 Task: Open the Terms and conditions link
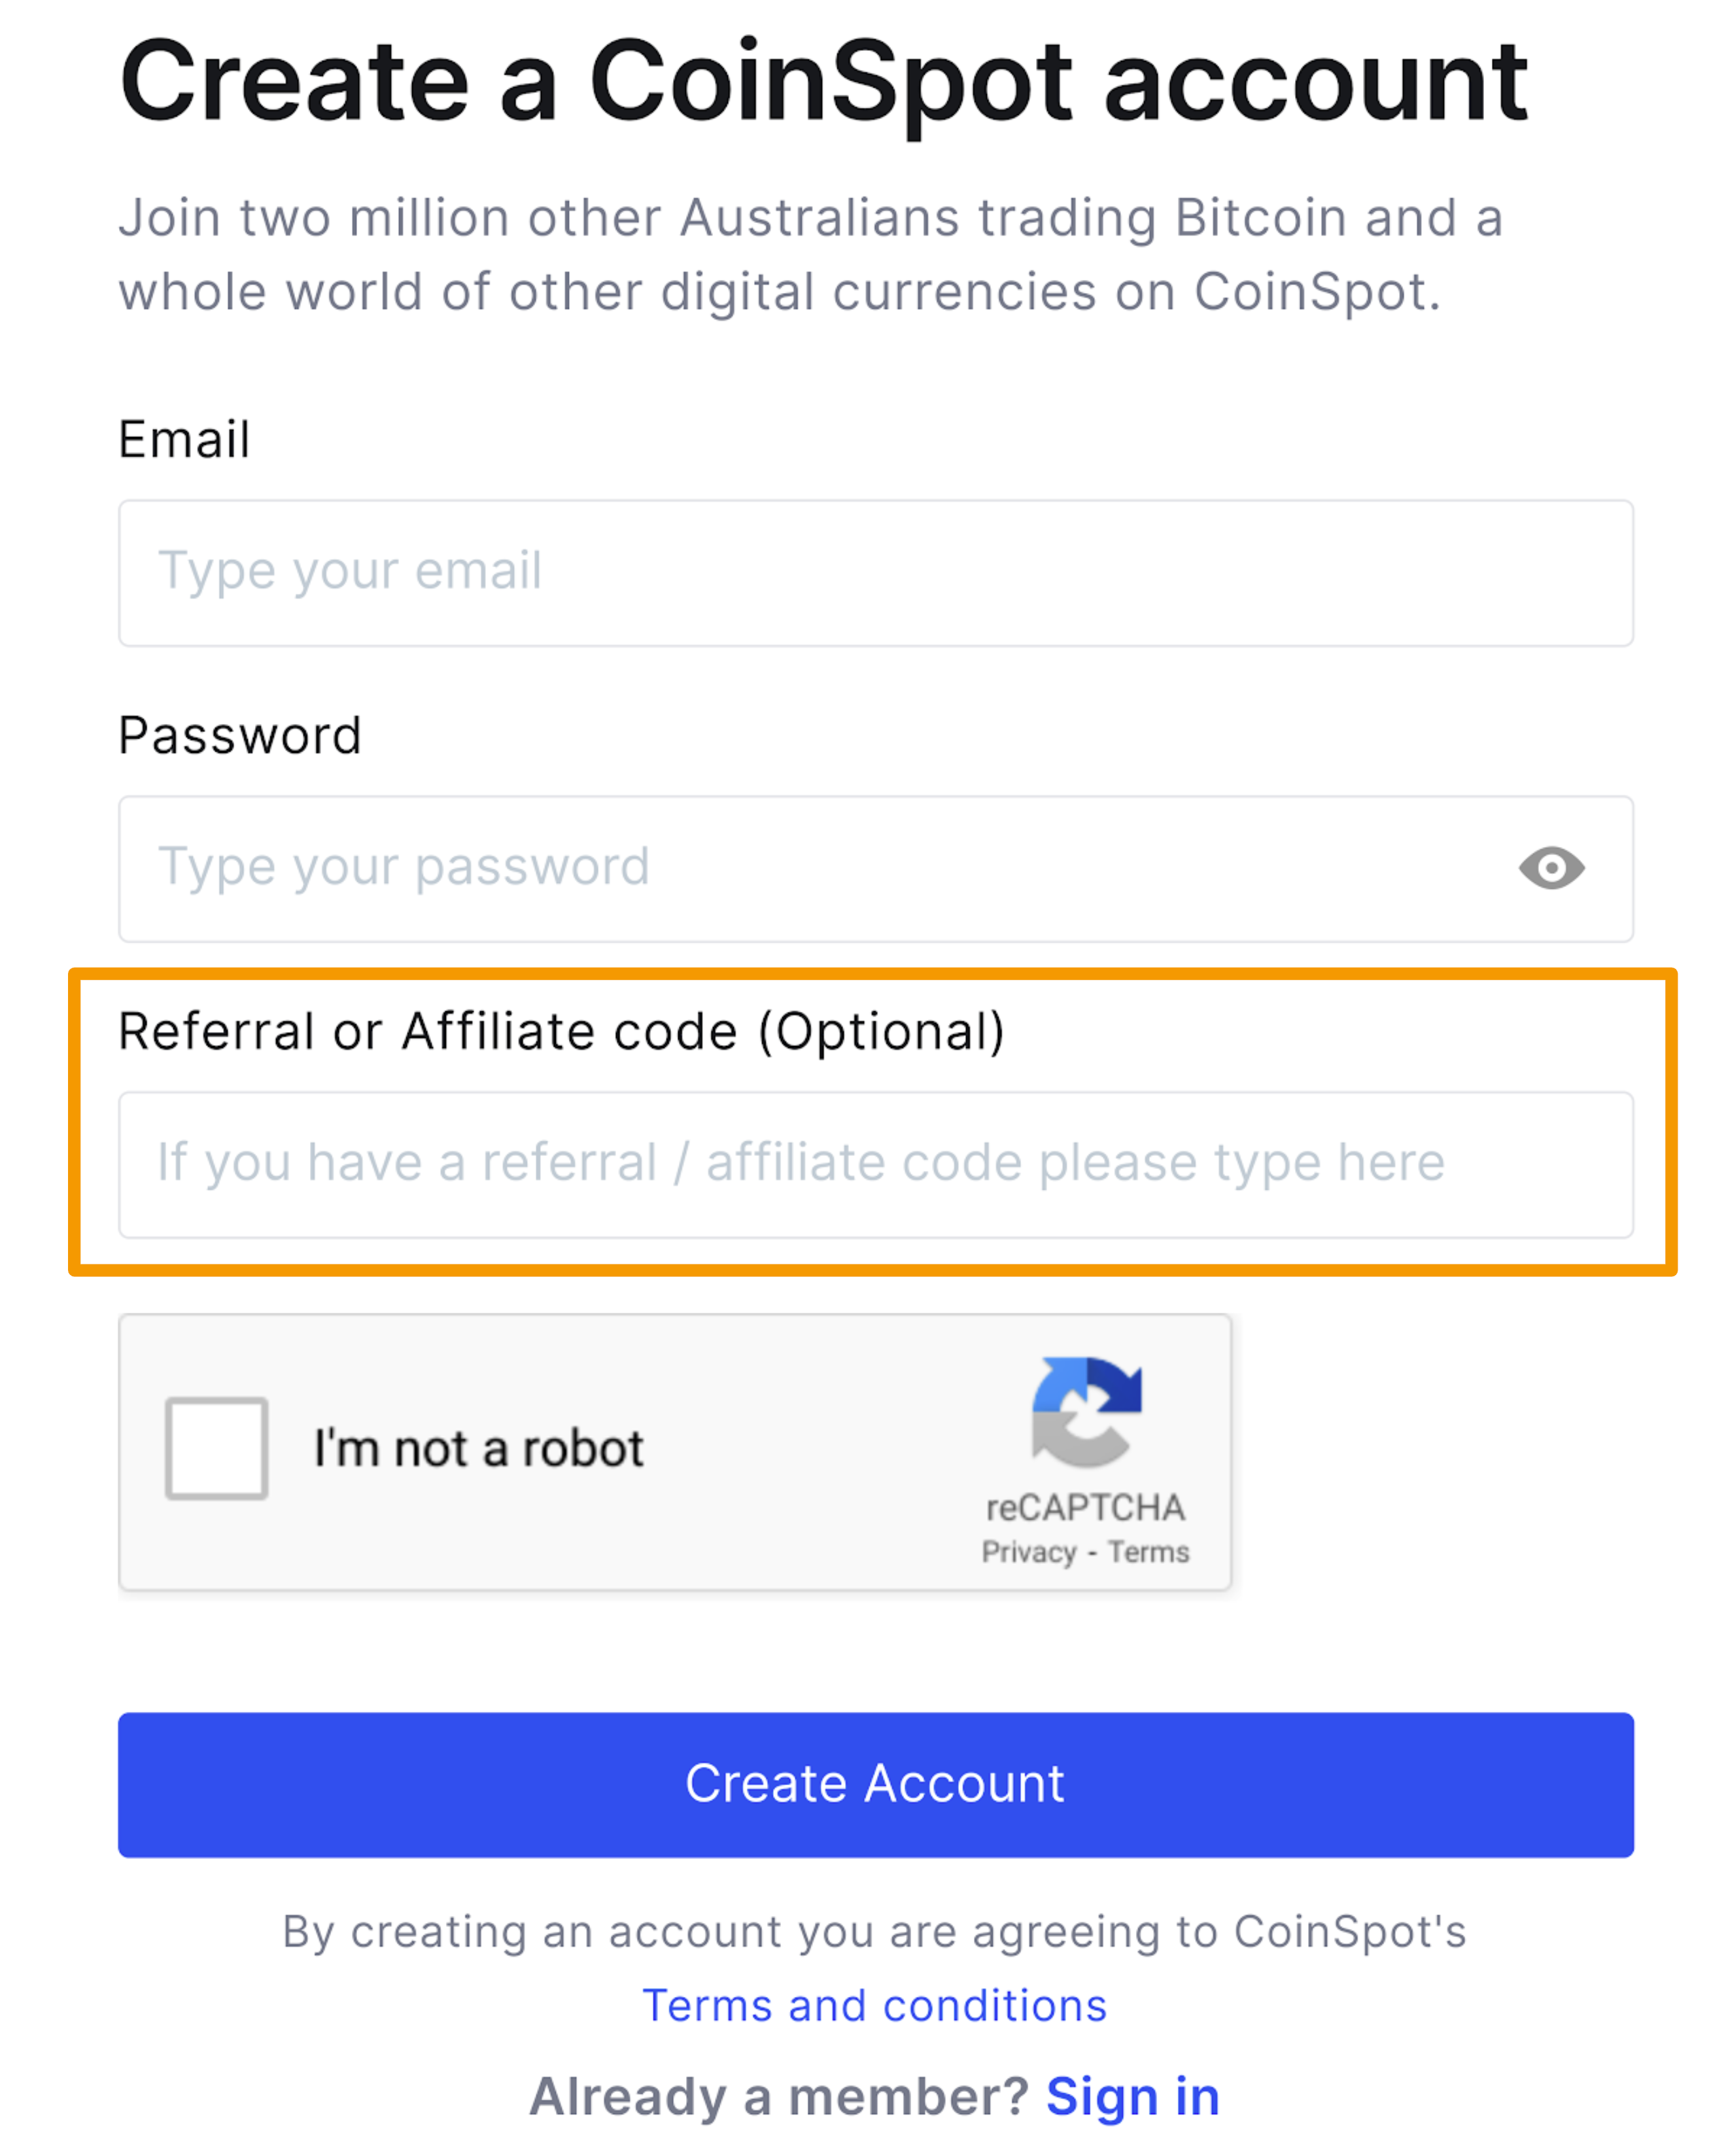(875, 2005)
